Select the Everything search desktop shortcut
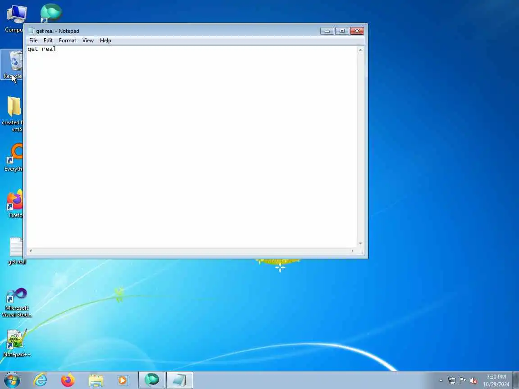Image resolution: width=519 pixels, height=389 pixels. click(x=13, y=158)
